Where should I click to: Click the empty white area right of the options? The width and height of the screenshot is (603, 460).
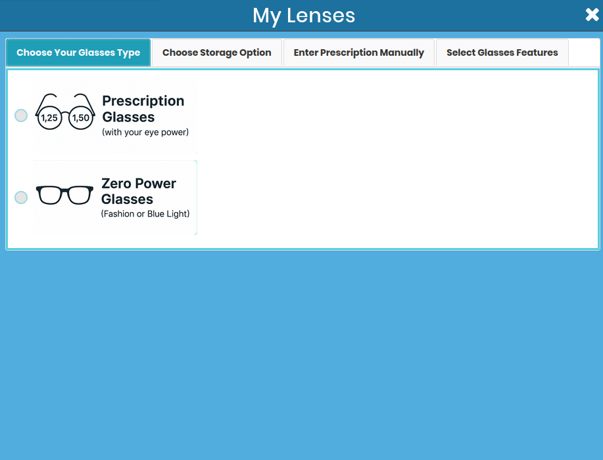point(395,157)
